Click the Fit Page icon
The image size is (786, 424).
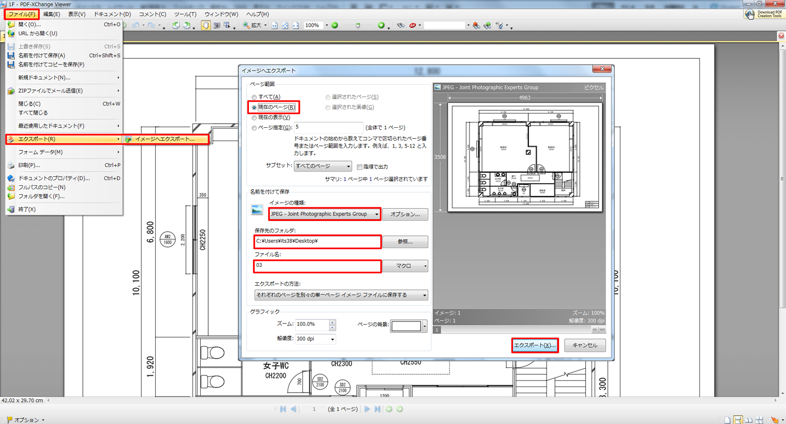point(285,25)
